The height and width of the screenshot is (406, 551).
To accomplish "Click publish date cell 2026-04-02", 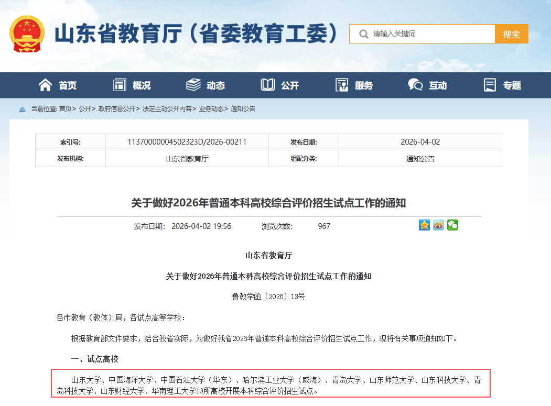I will pyautogui.click(x=420, y=142).
